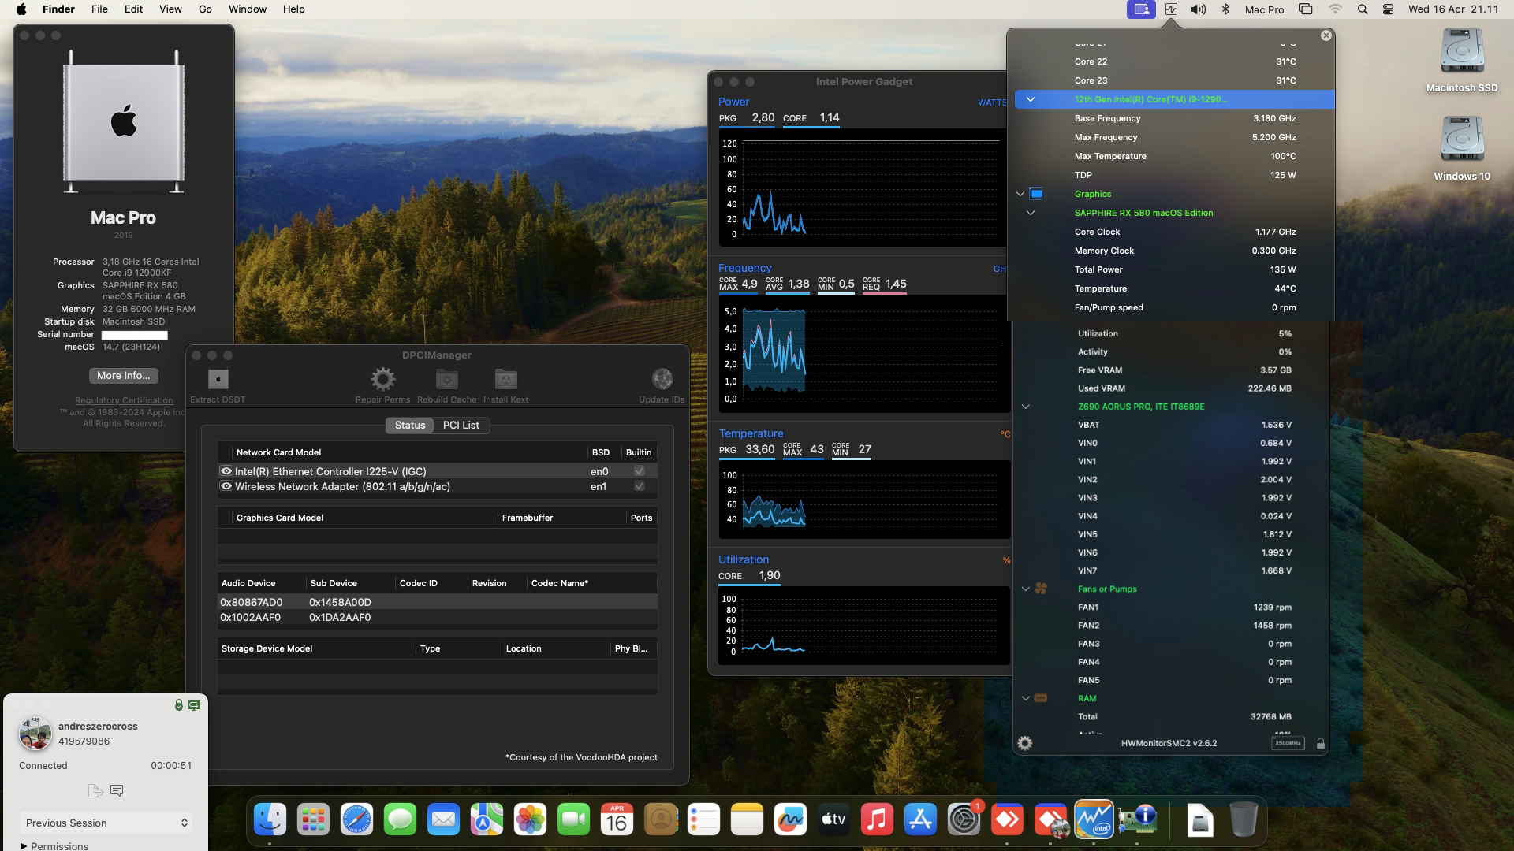Click the More Info button
1514x851 pixels.
[122, 376]
